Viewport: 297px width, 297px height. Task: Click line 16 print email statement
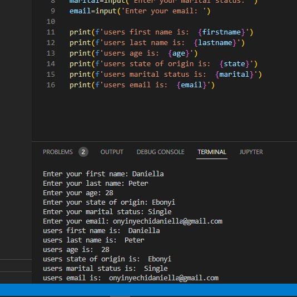pyautogui.click(x=142, y=85)
